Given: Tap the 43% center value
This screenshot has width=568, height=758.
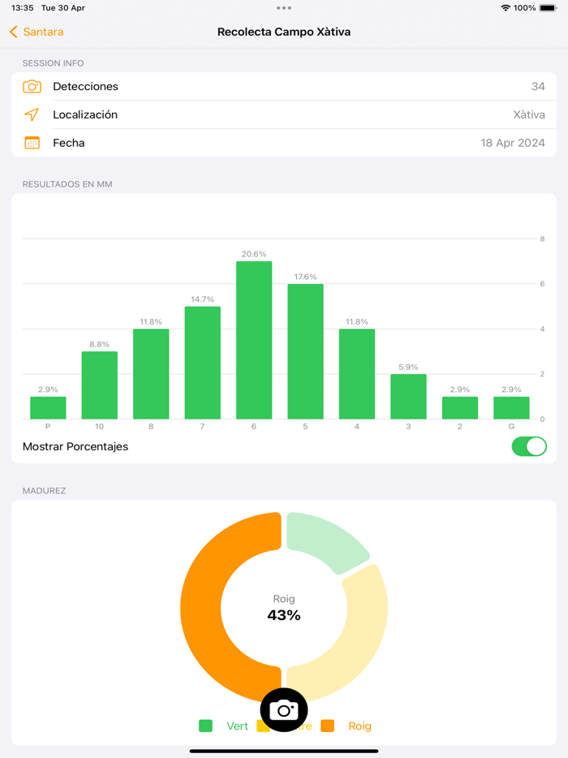Looking at the screenshot, I should 284,615.
